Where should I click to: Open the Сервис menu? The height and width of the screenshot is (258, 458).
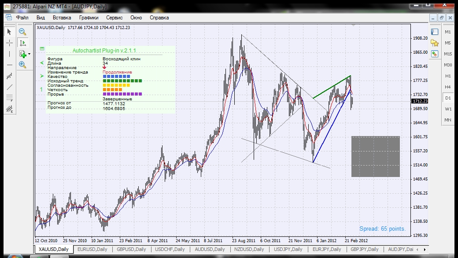point(114,18)
